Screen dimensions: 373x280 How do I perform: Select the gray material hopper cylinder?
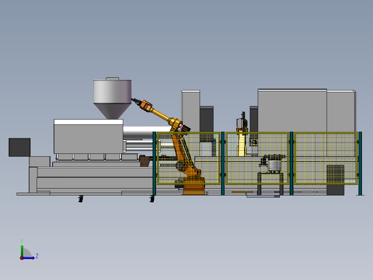pyautogui.click(x=112, y=91)
